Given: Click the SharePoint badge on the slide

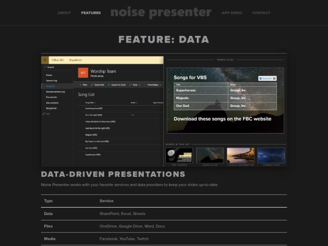Looking at the screenshot, I should pos(267,78).
